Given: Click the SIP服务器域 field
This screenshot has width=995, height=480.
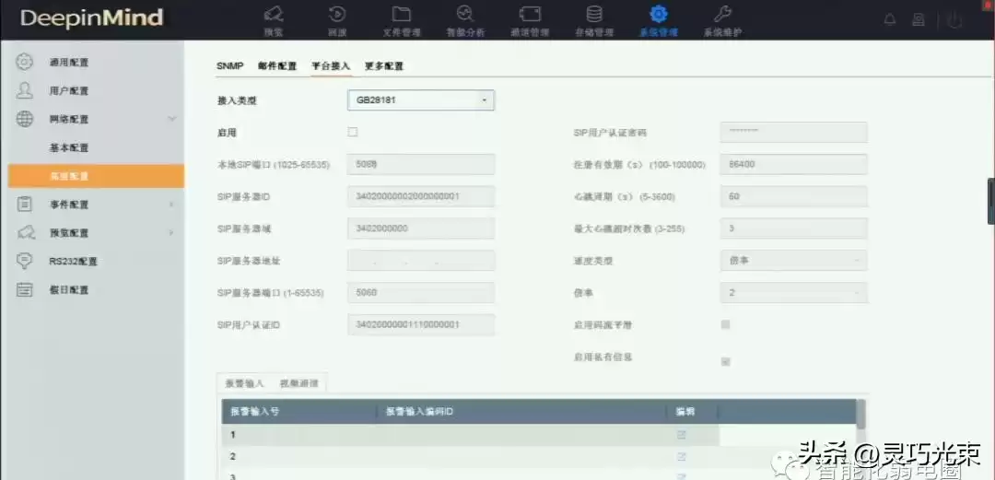Looking at the screenshot, I should (x=421, y=228).
